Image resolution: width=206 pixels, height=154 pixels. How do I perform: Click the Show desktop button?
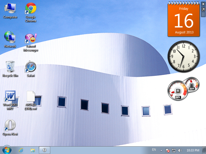pos(204,150)
